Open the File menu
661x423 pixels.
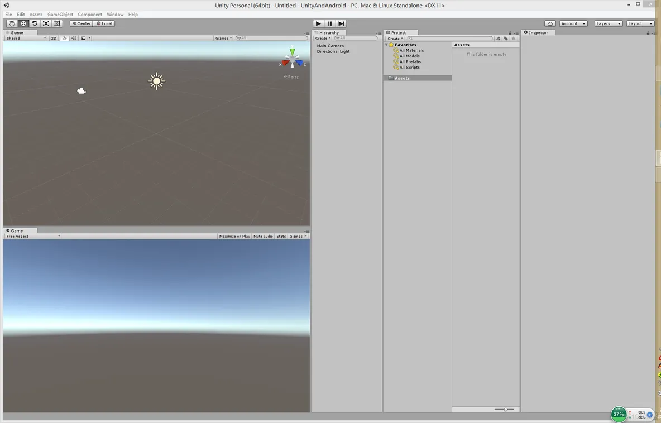click(8, 15)
